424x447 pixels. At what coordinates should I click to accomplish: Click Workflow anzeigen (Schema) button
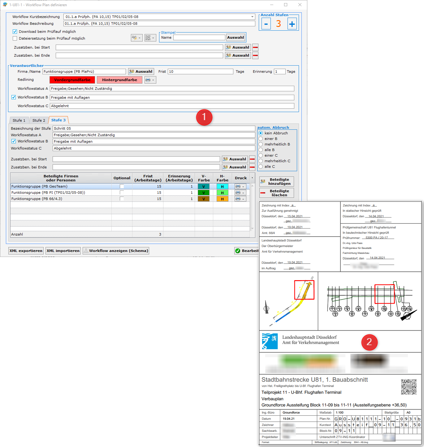116,251
